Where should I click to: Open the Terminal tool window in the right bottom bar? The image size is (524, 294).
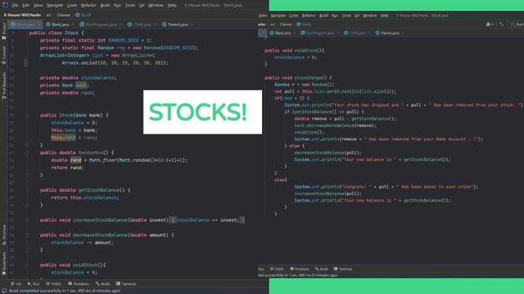(343, 269)
